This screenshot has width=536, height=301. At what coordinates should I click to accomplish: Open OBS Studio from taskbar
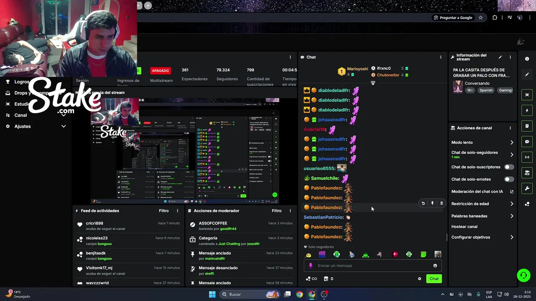tap(324, 294)
